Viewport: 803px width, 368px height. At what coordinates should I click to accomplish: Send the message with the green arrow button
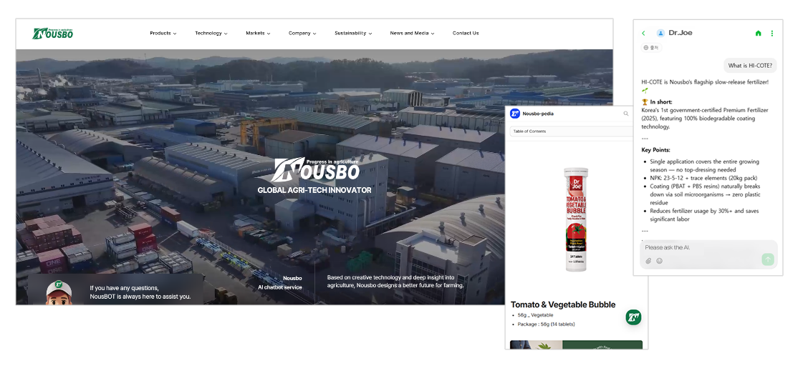(768, 259)
